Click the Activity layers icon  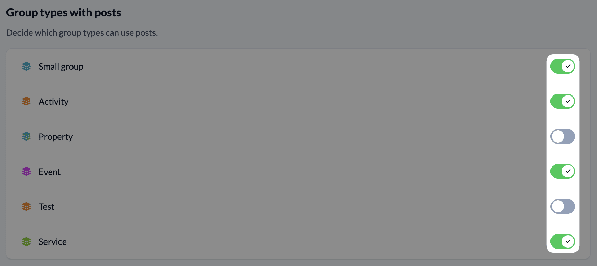pyautogui.click(x=26, y=101)
